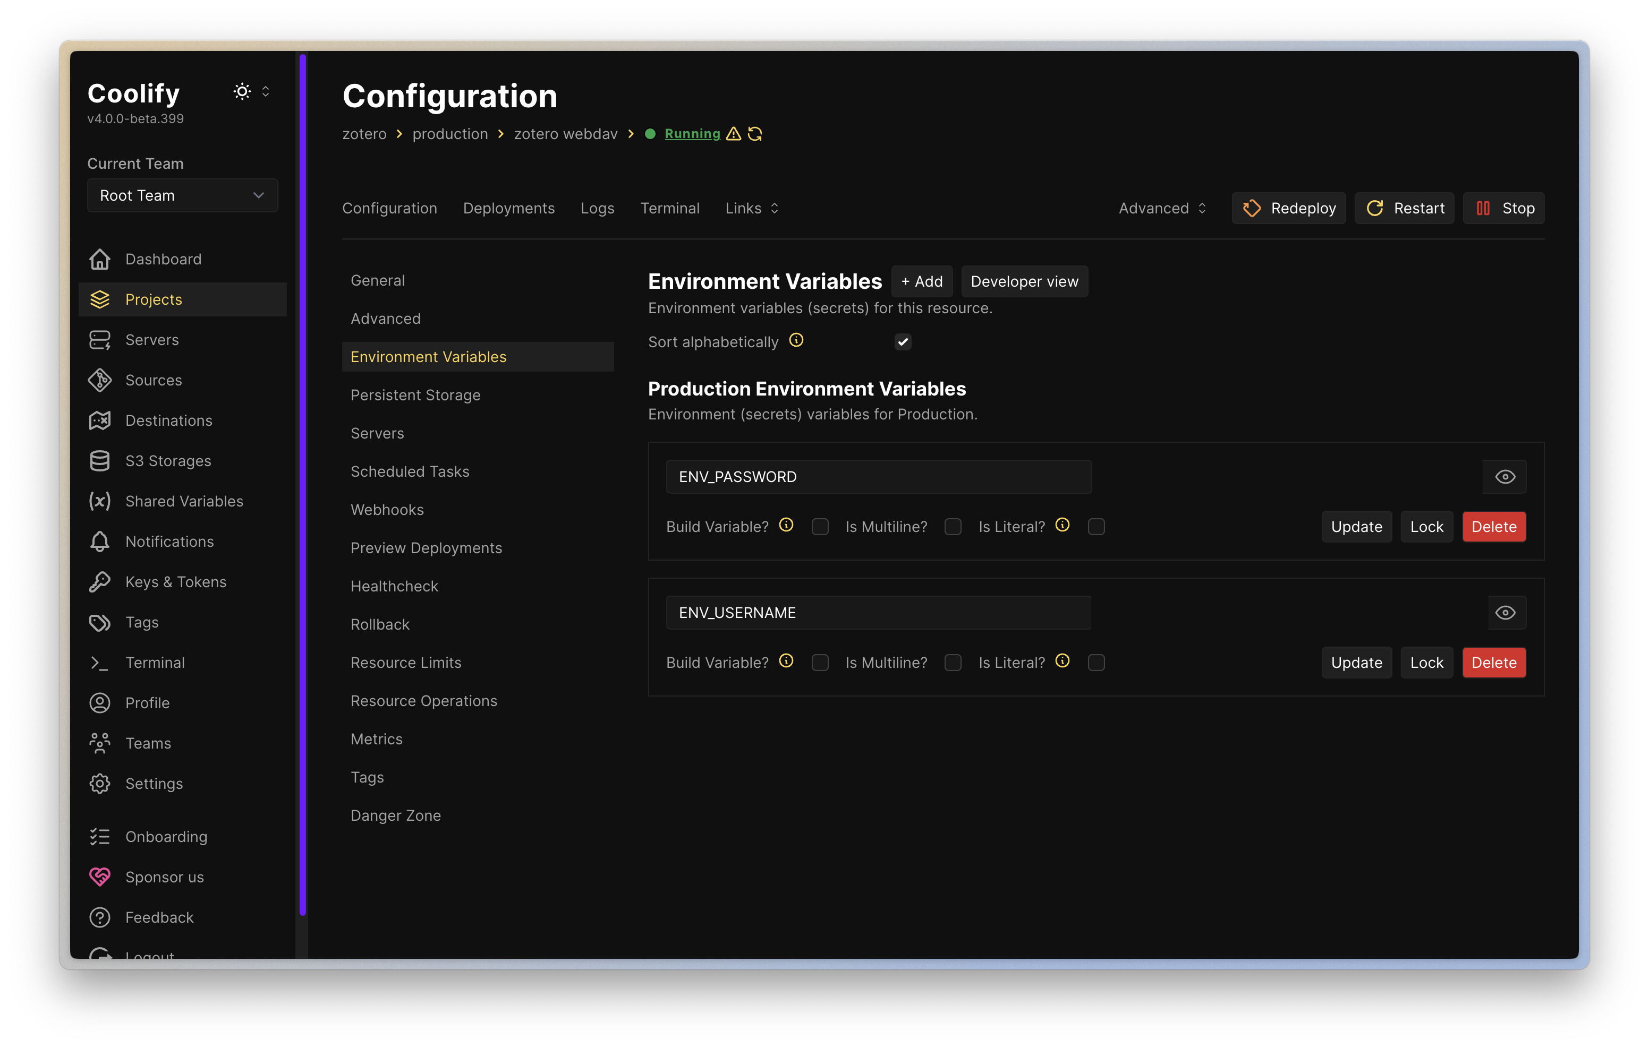Click the Sponsor us heart icon
The width and height of the screenshot is (1649, 1048).
point(100,877)
